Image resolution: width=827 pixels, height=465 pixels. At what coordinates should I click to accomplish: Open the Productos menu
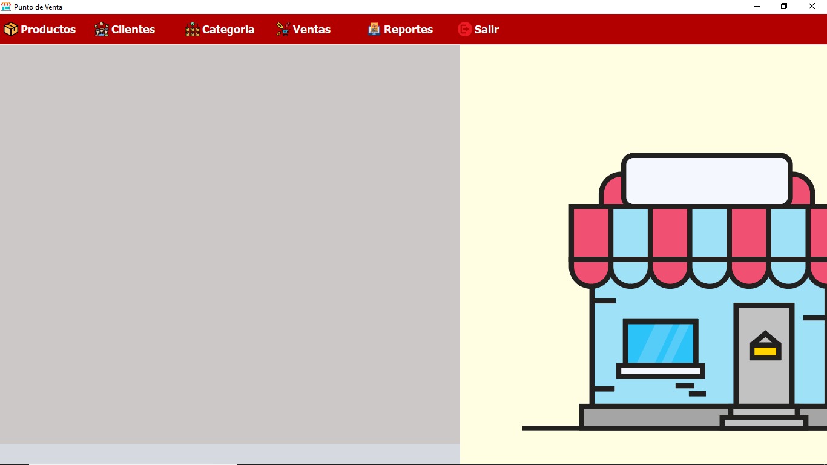(x=40, y=29)
